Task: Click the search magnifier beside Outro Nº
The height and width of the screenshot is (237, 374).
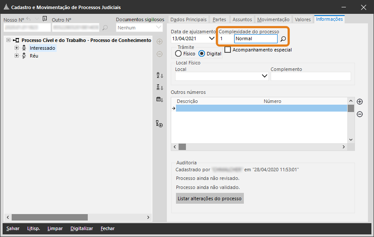Action: click(105, 28)
